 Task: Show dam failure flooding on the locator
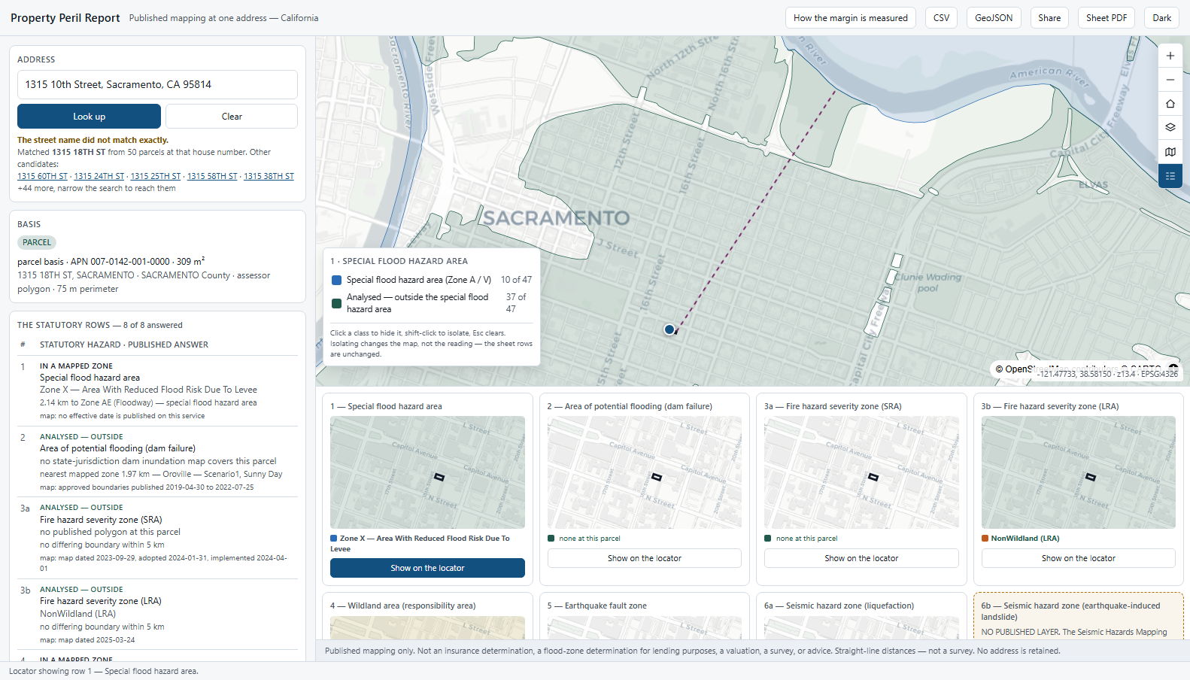(645, 558)
